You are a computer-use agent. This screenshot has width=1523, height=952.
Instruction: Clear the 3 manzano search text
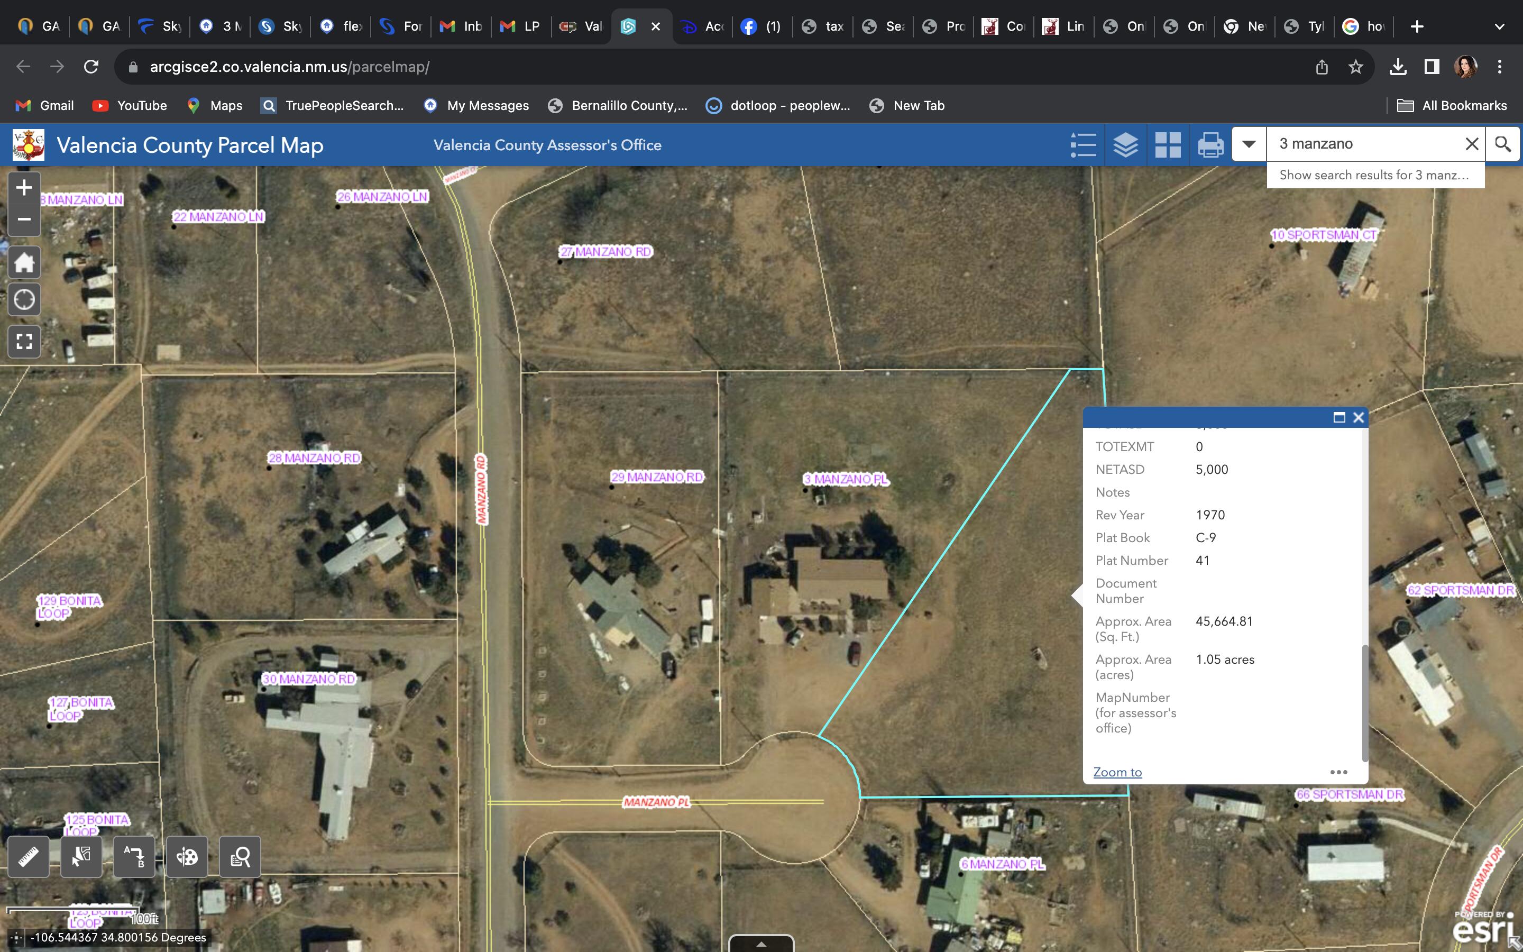pyautogui.click(x=1471, y=144)
